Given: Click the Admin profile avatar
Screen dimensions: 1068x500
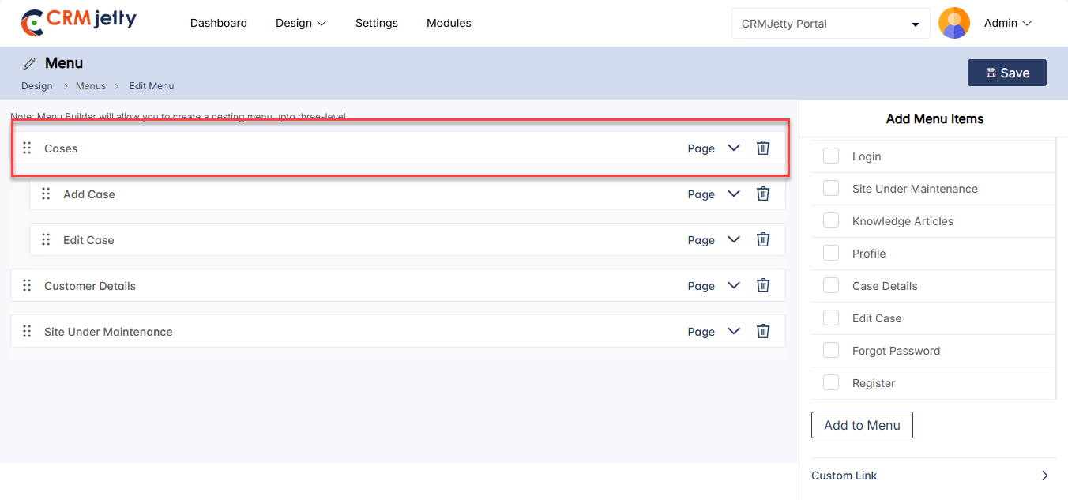Looking at the screenshot, I should click(x=953, y=23).
